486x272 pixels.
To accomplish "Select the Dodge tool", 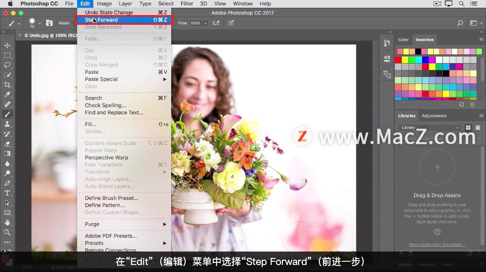I will 7,173.
